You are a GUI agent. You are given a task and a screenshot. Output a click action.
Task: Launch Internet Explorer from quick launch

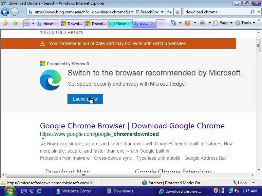point(39,191)
